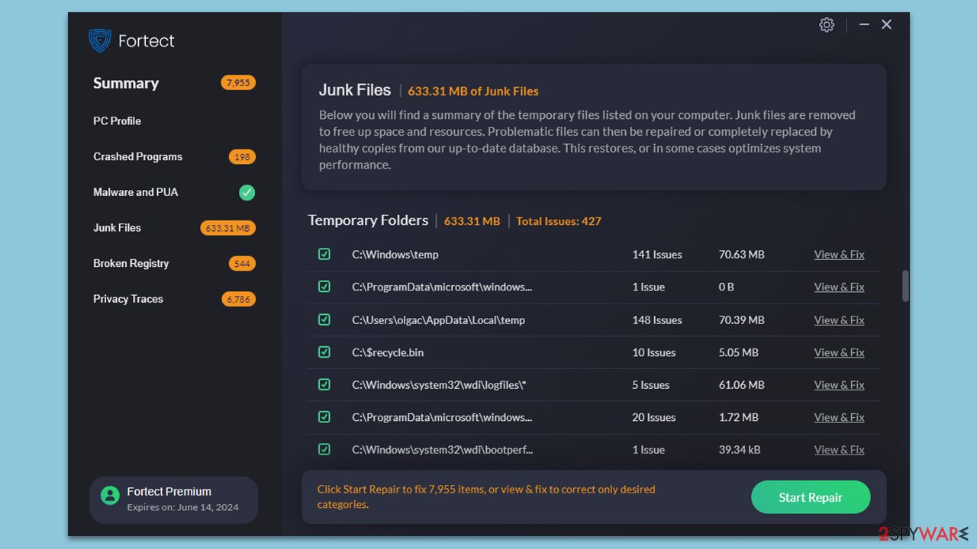Click the Fortect Premium account avatar icon
Screen dimensions: 977x549
point(111,496)
